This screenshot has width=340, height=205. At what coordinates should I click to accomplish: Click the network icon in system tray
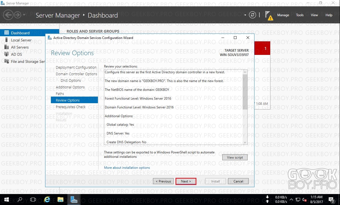click(x=298, y=200)
